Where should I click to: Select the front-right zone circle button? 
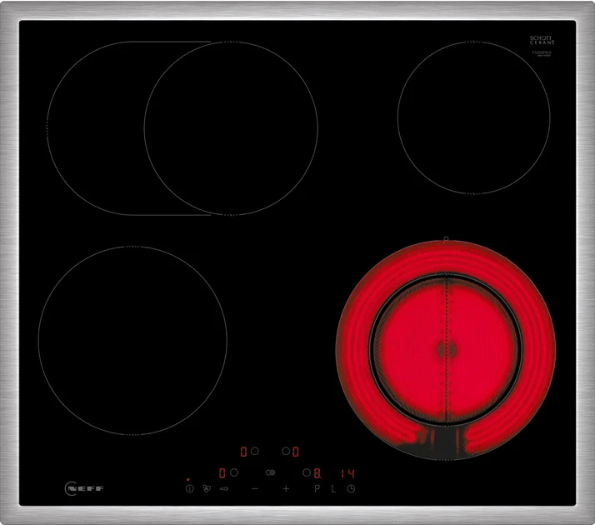[306, 472]
